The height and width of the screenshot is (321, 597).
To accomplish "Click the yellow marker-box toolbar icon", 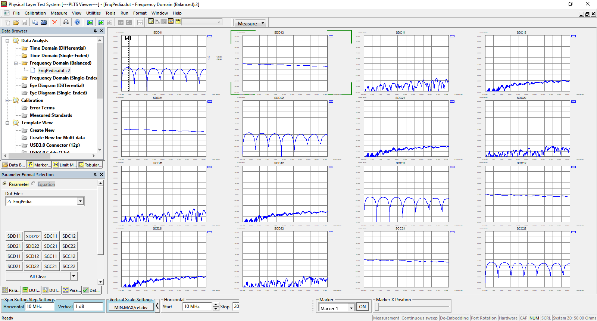I will 151,21.
